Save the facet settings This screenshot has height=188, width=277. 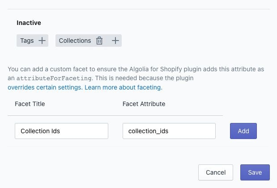coord(255,172)
